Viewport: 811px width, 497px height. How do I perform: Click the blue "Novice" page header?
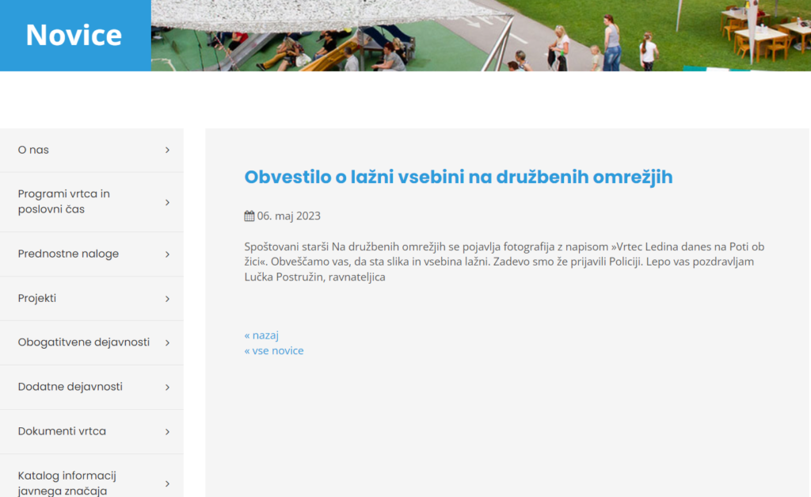(74, 35)
